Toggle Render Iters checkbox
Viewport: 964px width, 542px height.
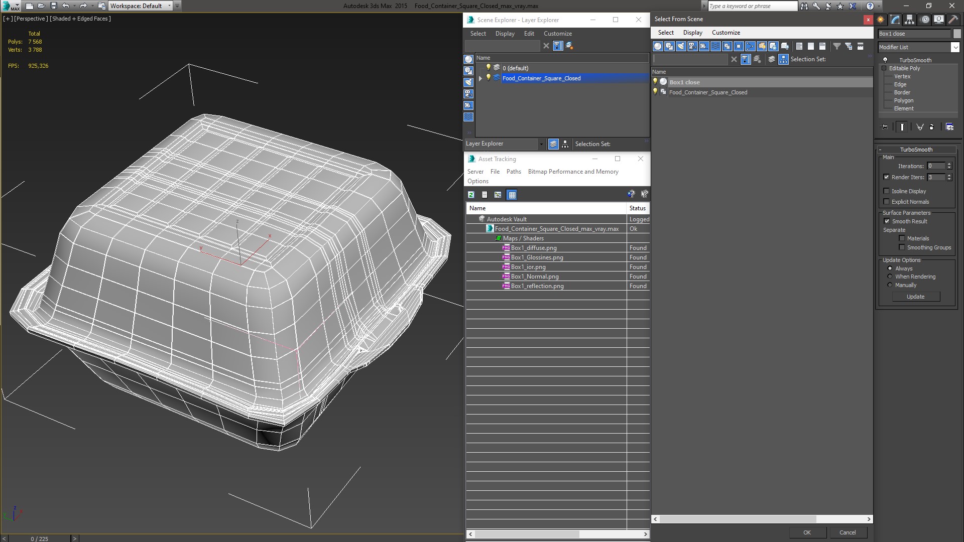[886, 177]
